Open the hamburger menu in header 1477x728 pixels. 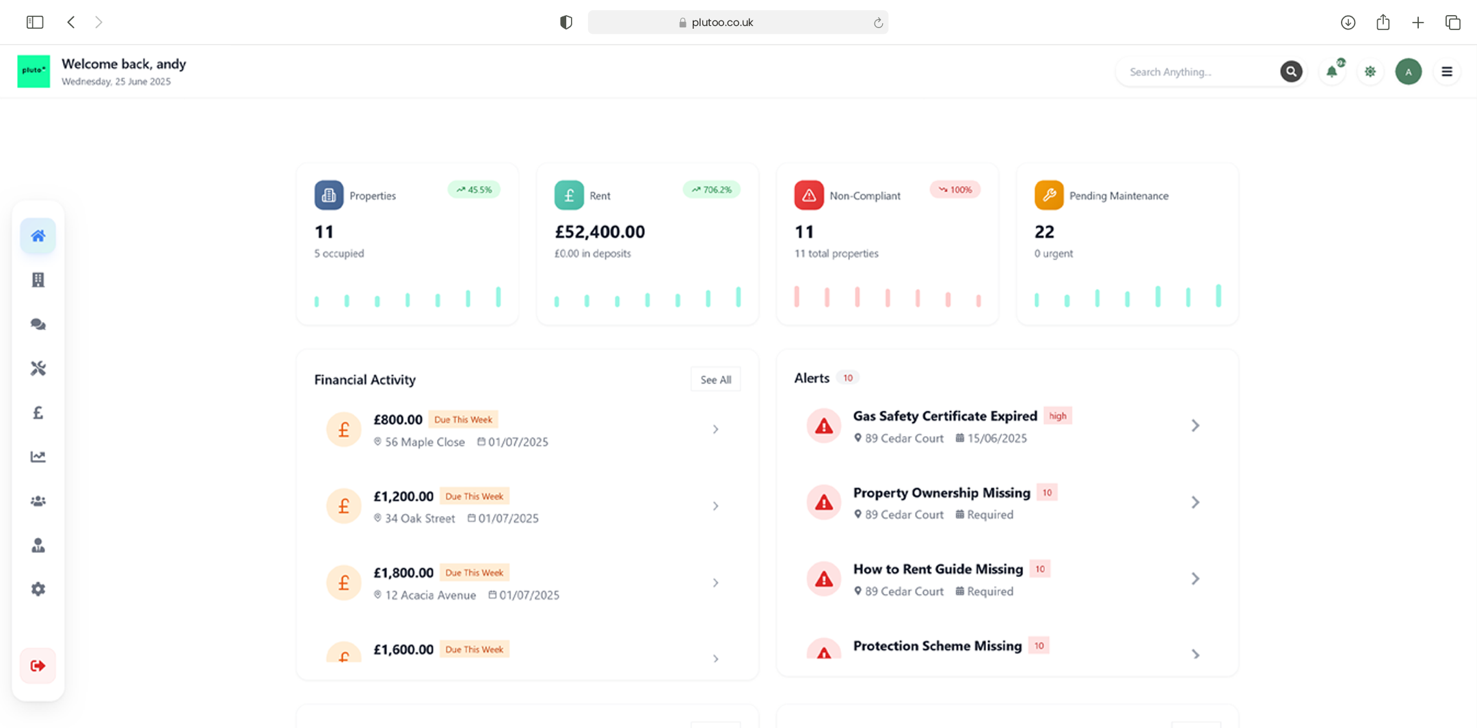click(x=1446, y=72)
